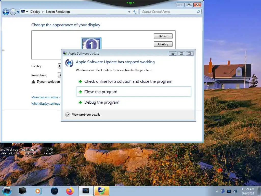Screen dimensions: 261x196
Task: Minimize the Screen Resolution window
Action: (180, 5)
